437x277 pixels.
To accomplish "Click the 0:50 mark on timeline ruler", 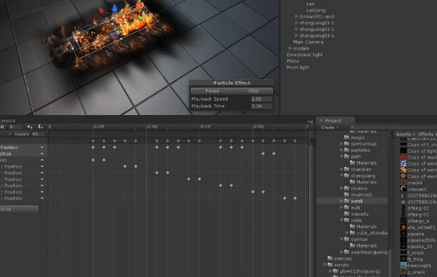I will [x=258, y=127].
